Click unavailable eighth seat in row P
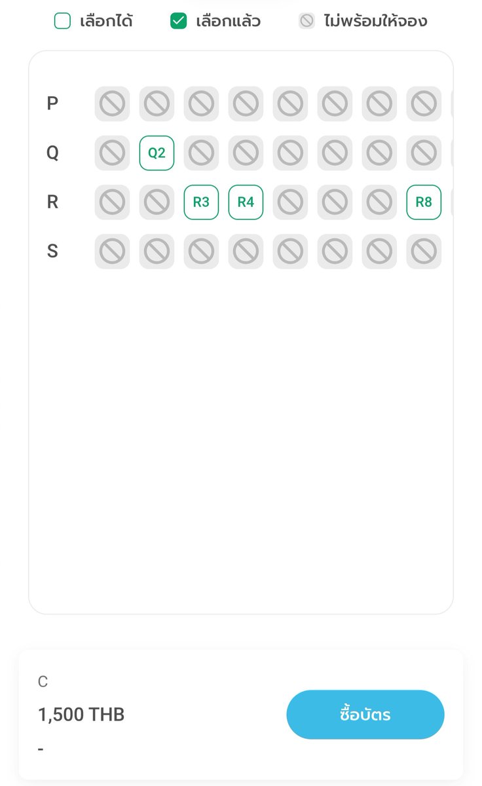482x786 pixels. [424, 103]
